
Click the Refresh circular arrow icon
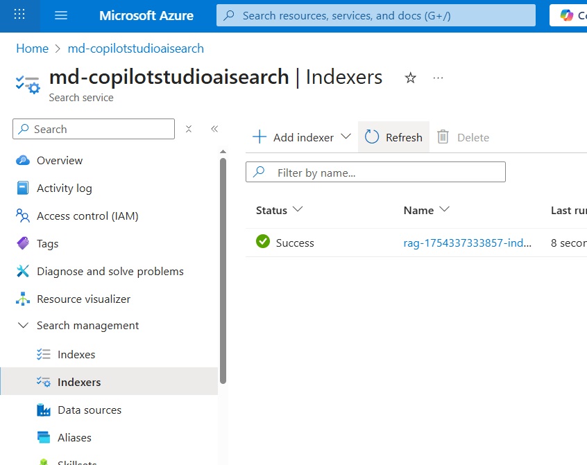click(x=372, y=137)
